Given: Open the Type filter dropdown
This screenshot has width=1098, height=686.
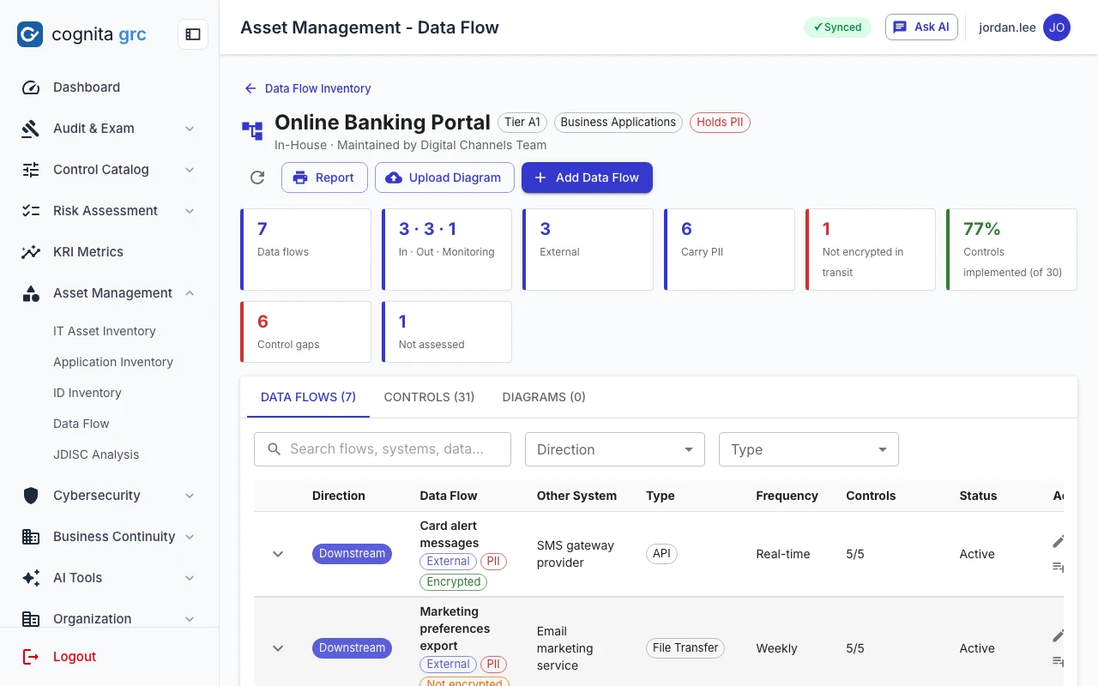Looking at the screenshot, I should (809, 449).
